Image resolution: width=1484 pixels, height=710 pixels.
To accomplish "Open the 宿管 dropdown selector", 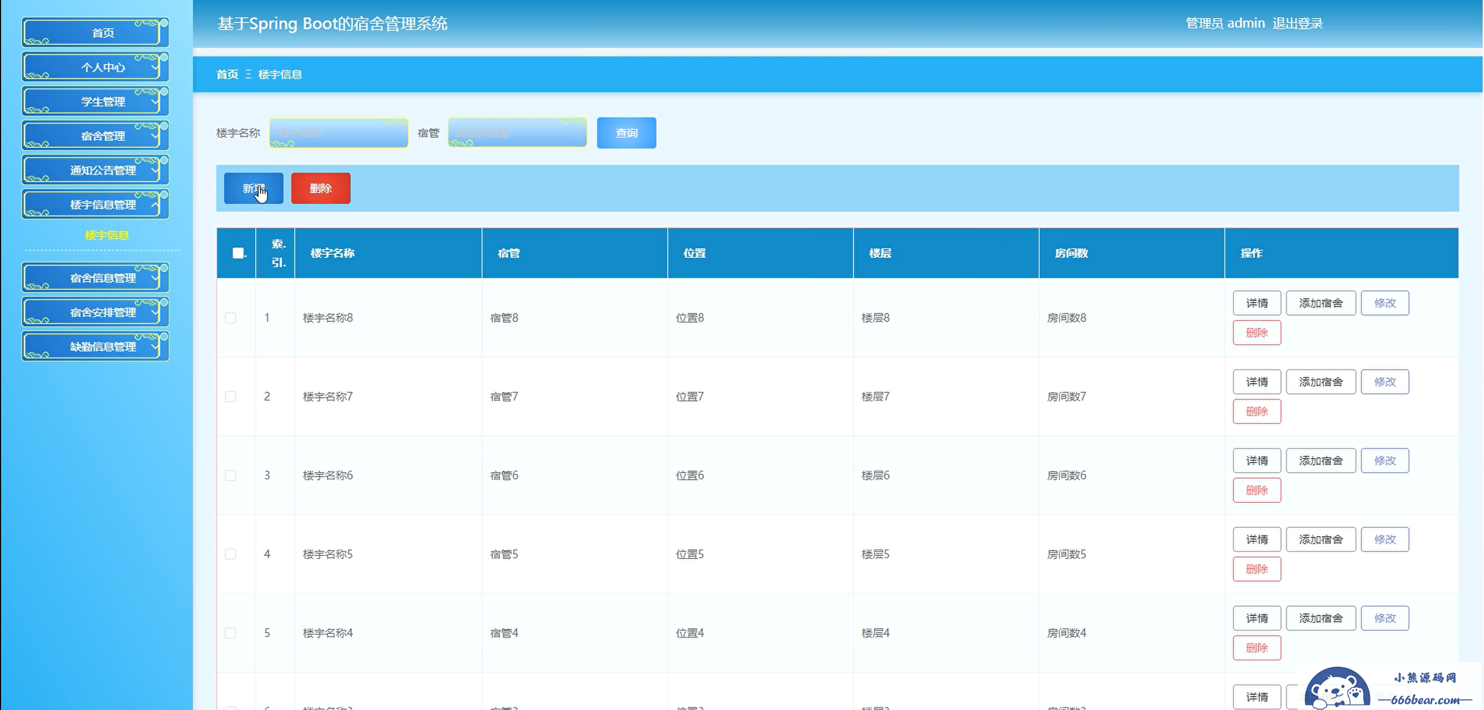I will (518, 133).
